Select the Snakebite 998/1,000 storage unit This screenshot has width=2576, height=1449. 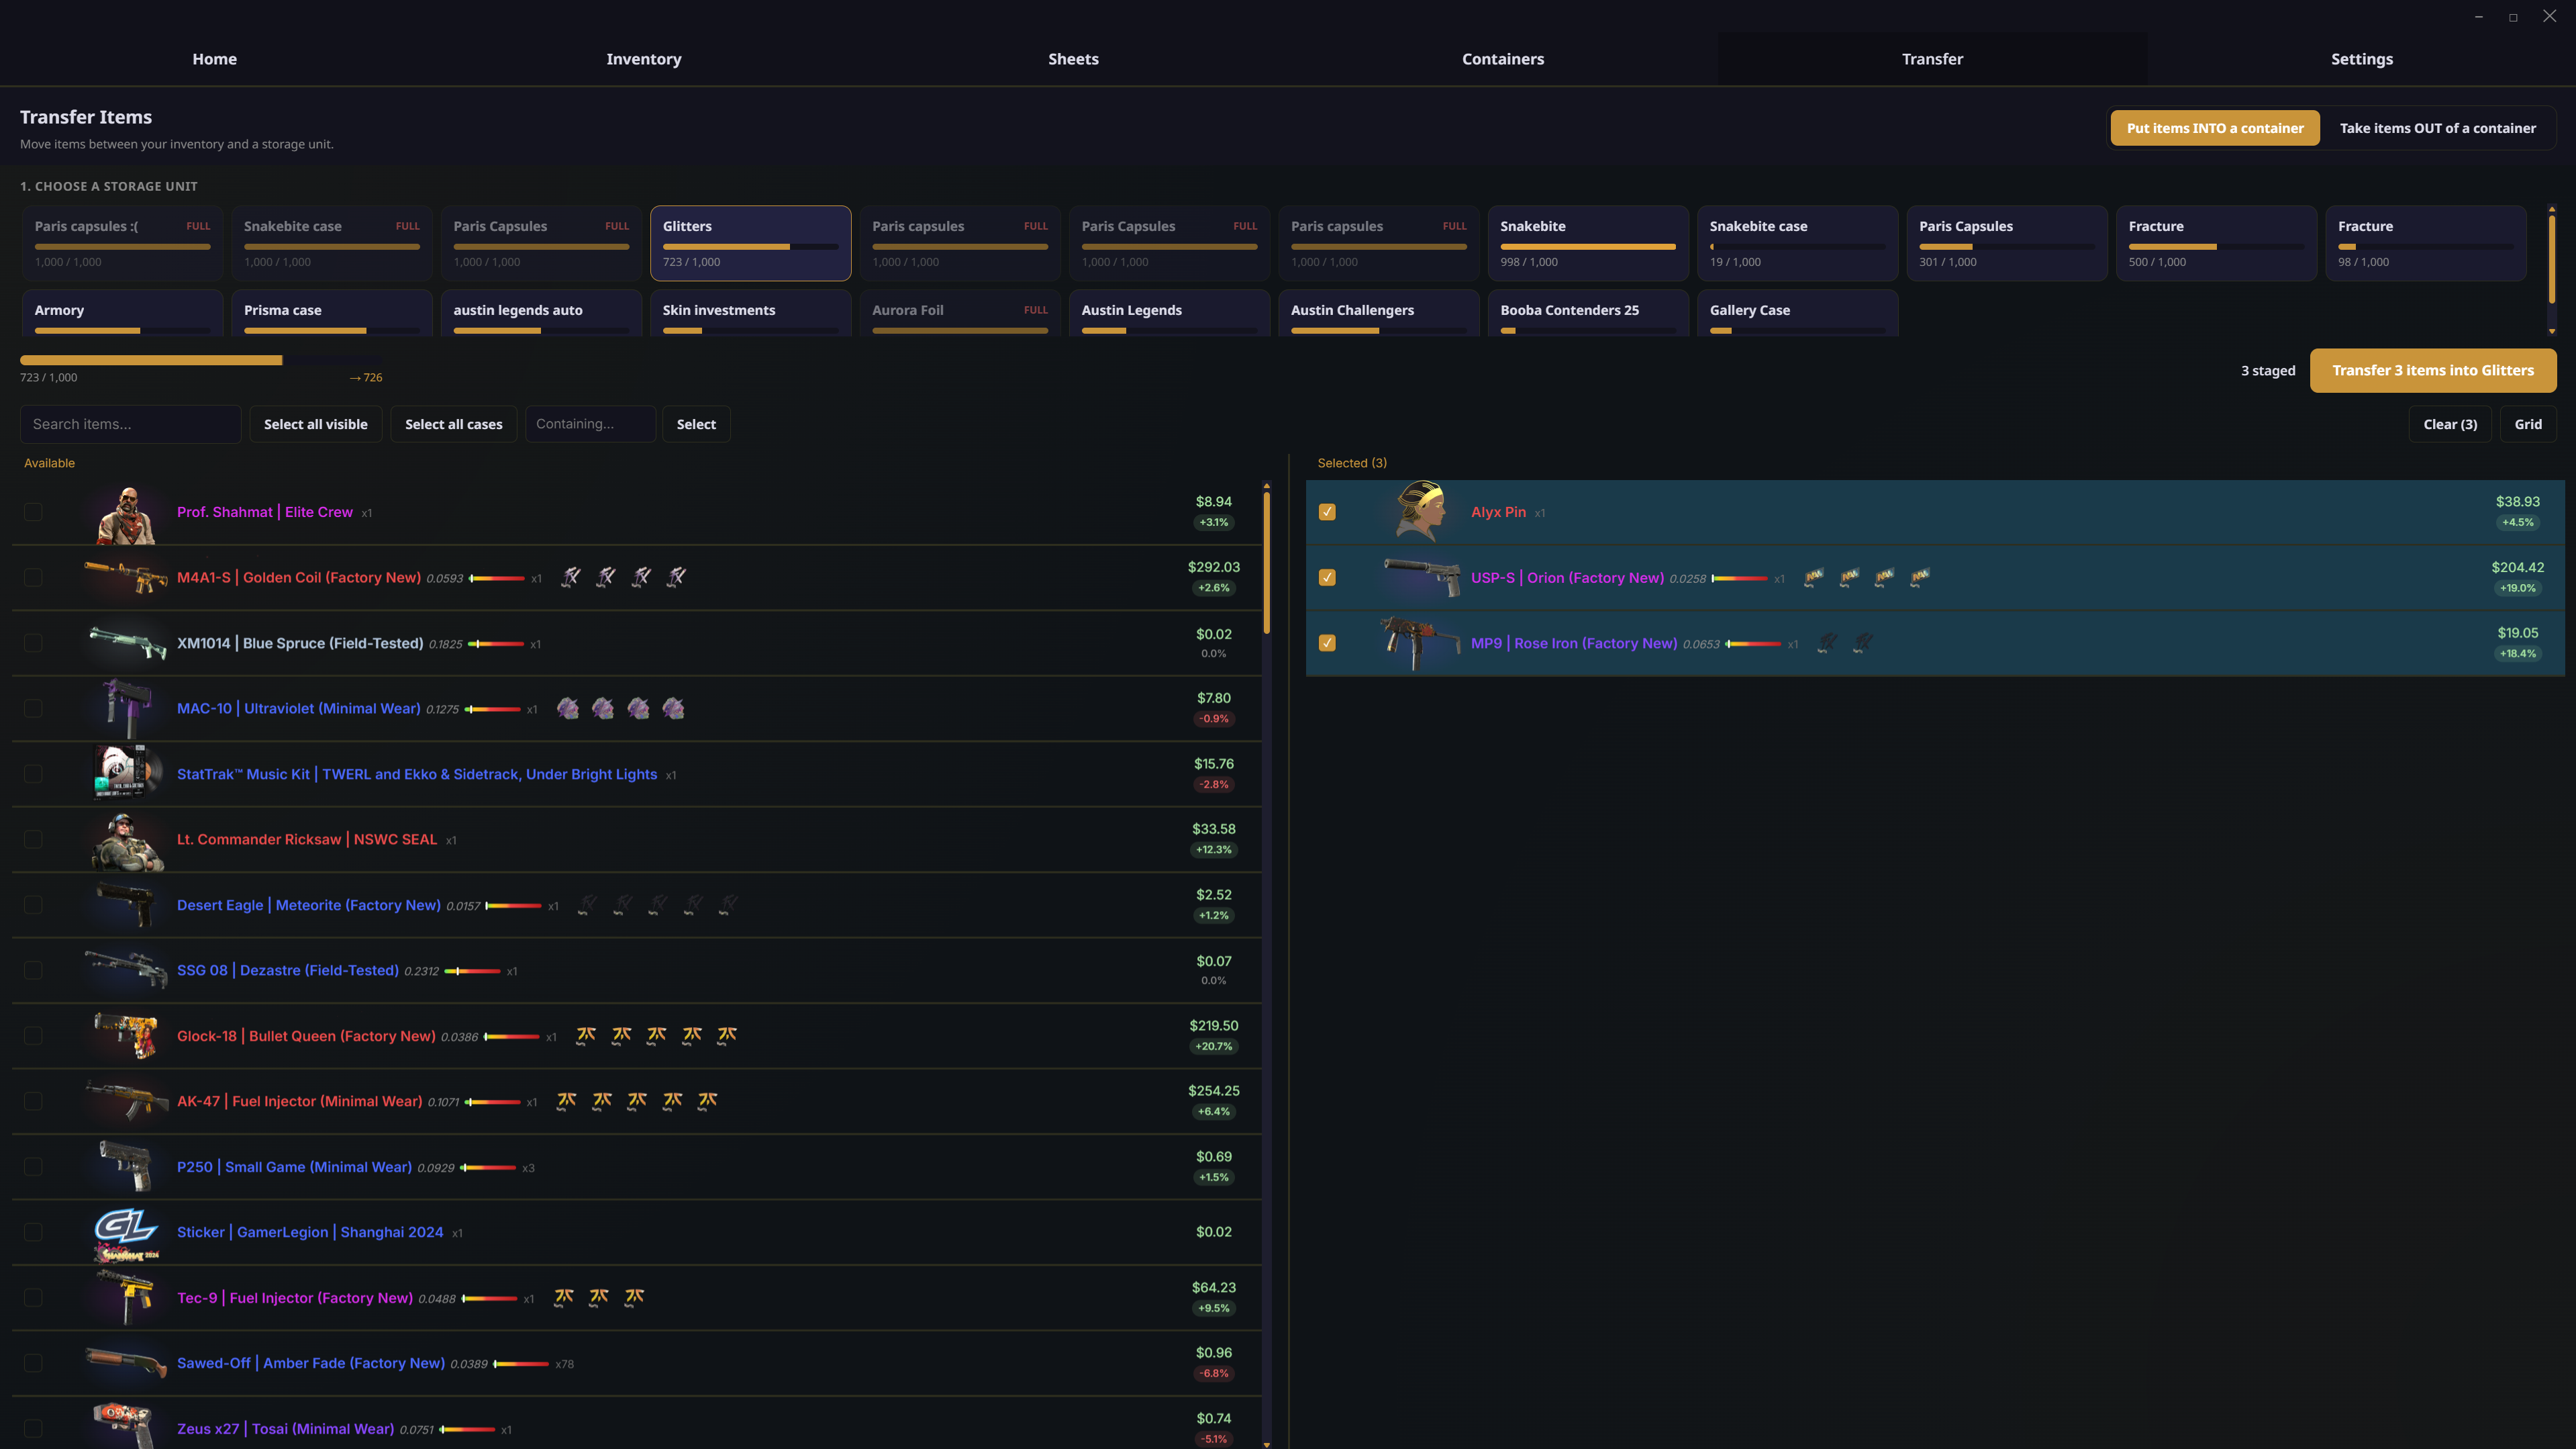1588,243
